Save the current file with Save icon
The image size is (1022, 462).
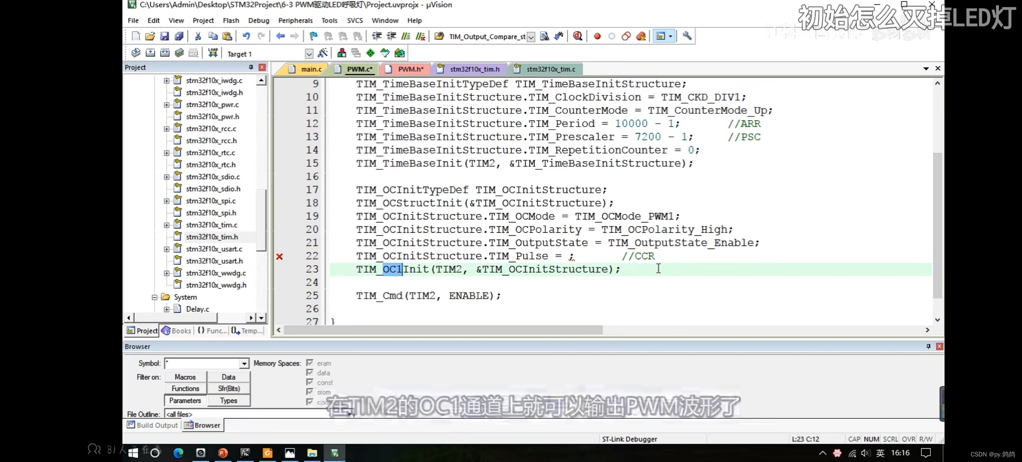point(164,36)
